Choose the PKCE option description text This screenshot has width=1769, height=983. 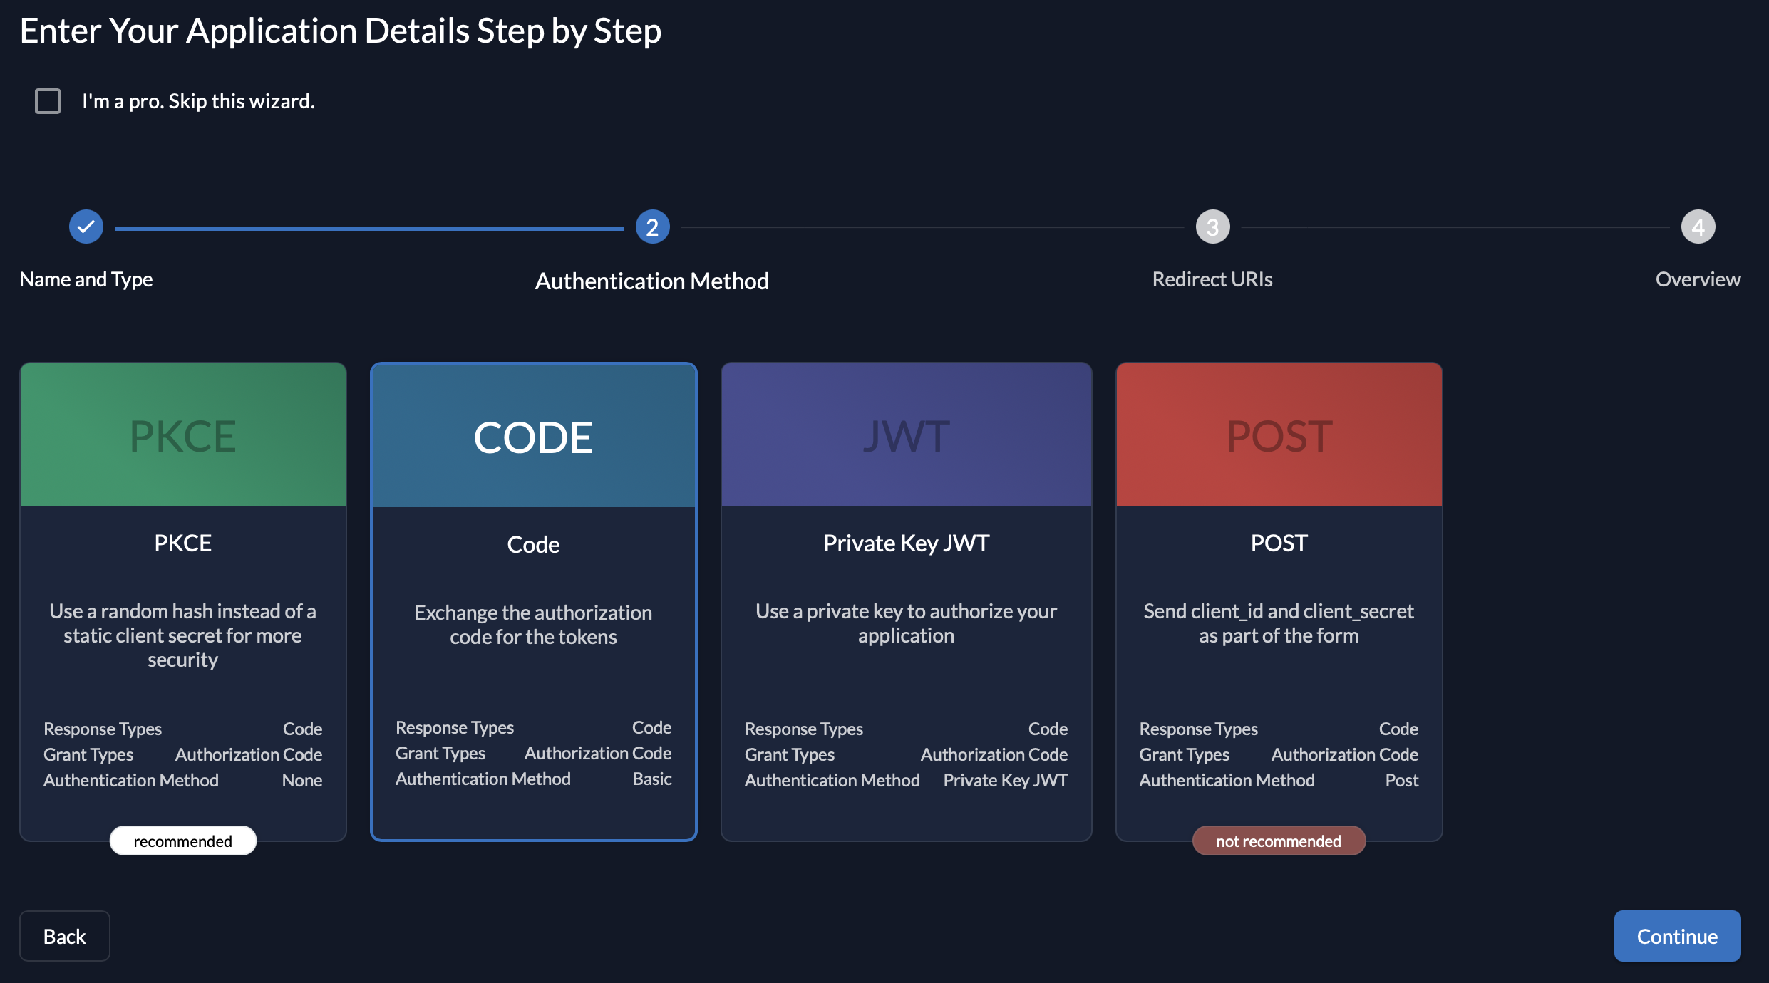tap(183, 635)
